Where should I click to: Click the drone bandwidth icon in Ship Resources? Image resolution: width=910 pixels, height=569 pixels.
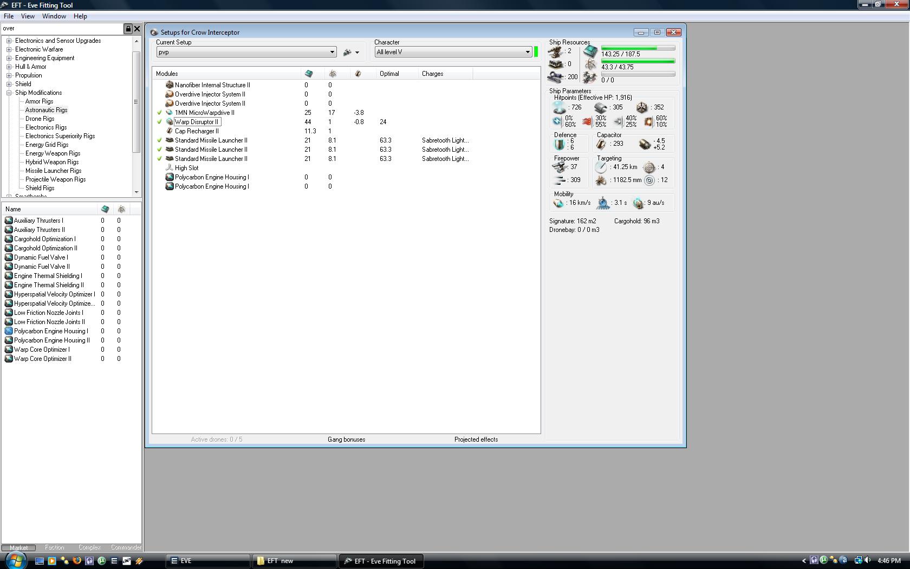[590, 78]
